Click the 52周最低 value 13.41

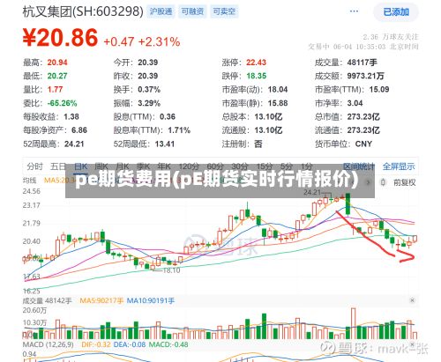[165, 144]
